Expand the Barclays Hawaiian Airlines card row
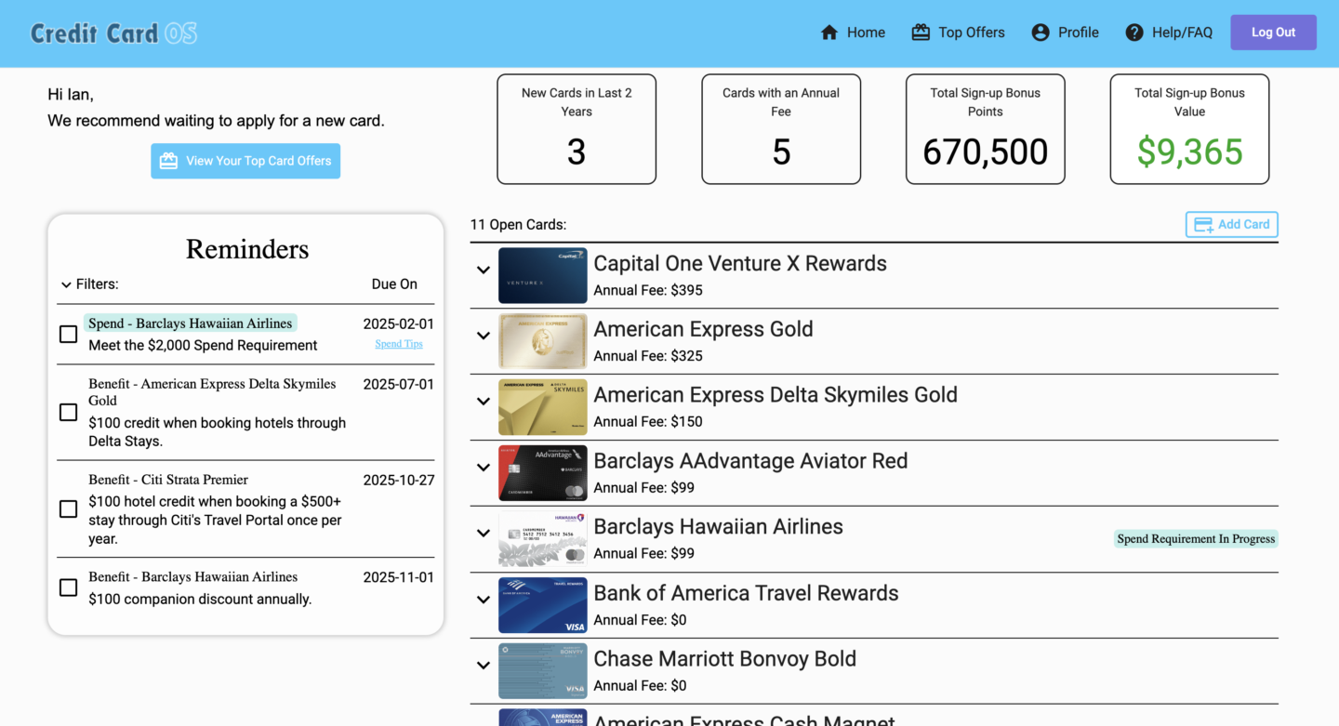This screenshot has width=1339, height=726. tap(484, 533)
